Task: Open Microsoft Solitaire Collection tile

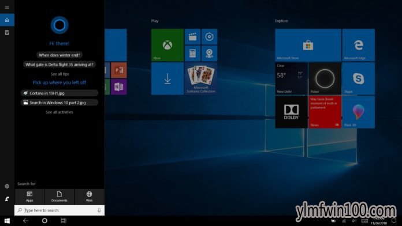Action: pyautogui.click(x=201, y=78)
